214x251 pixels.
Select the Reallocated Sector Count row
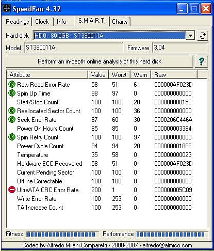pos(107,111)
